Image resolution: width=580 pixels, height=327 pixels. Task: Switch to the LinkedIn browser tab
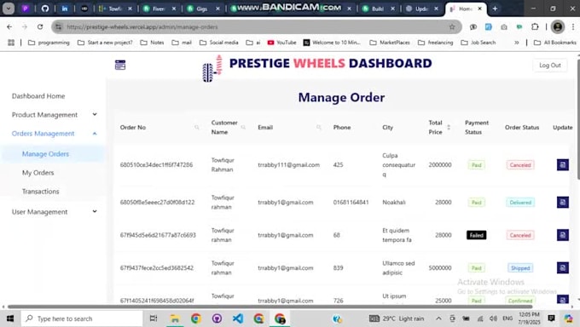click(65, 9)
